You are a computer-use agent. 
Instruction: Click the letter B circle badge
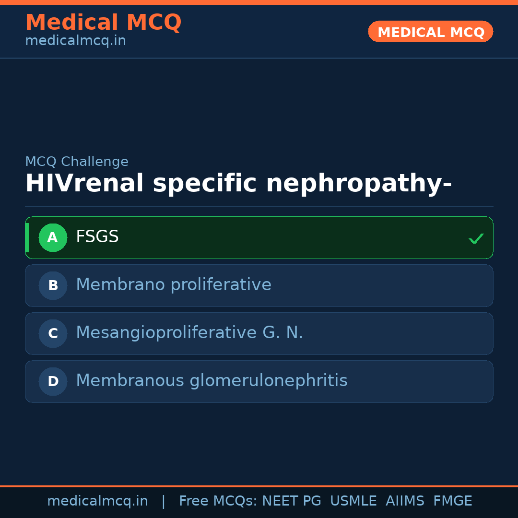[53, 285]
